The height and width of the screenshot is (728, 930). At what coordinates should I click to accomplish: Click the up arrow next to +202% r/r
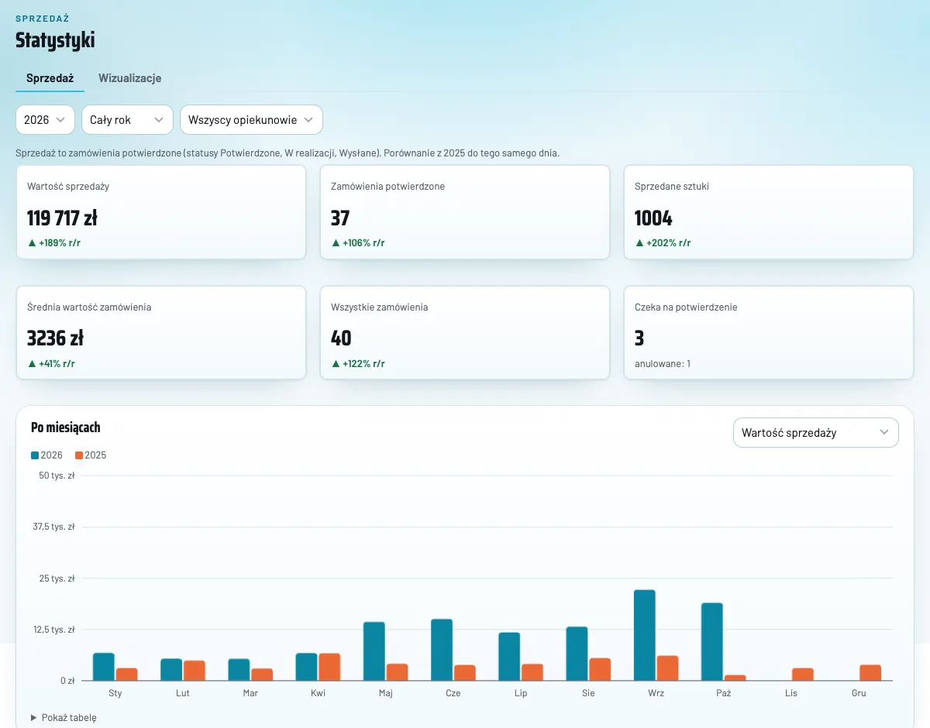click(x=639, y=243)
